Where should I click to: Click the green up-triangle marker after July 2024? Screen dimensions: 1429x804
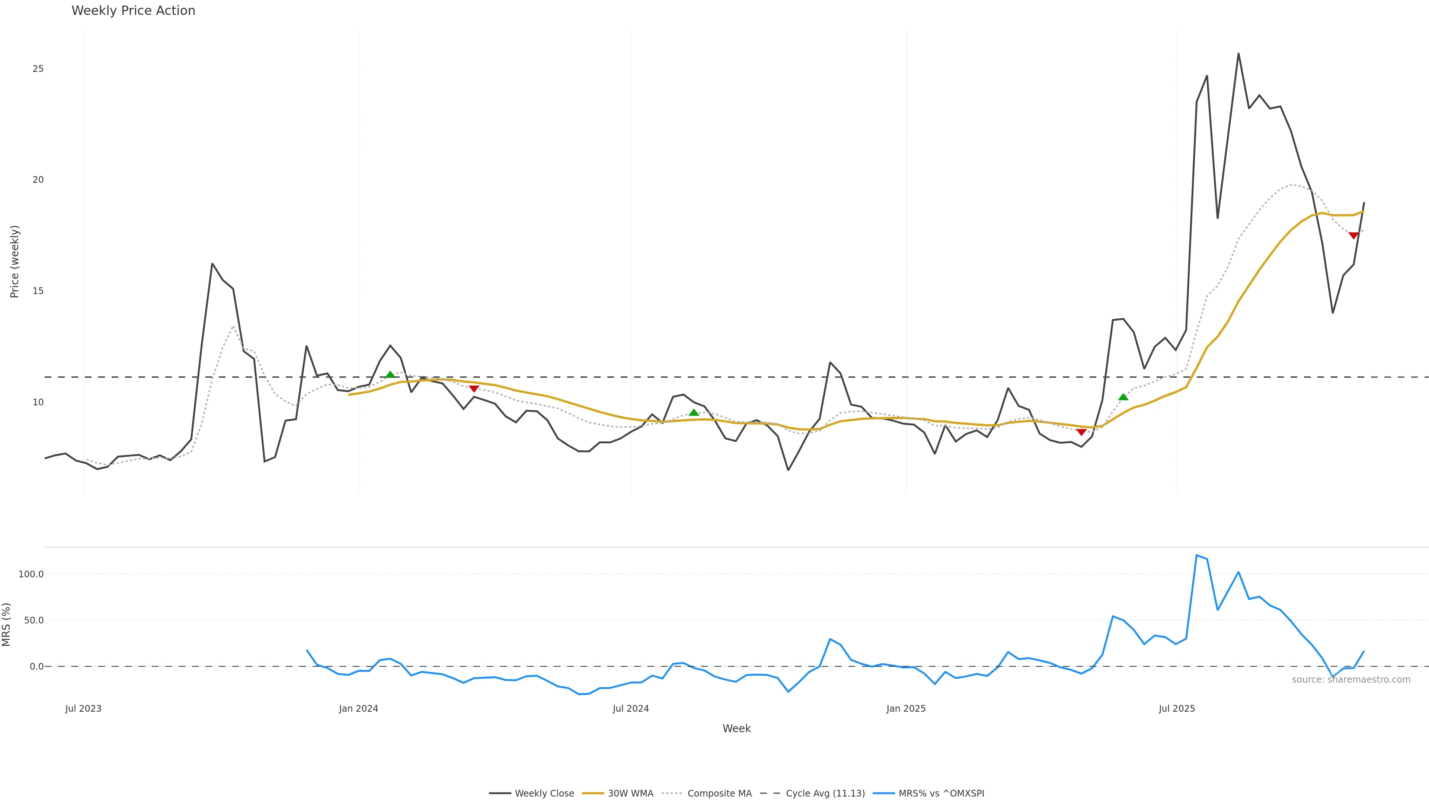pos(693,412)
